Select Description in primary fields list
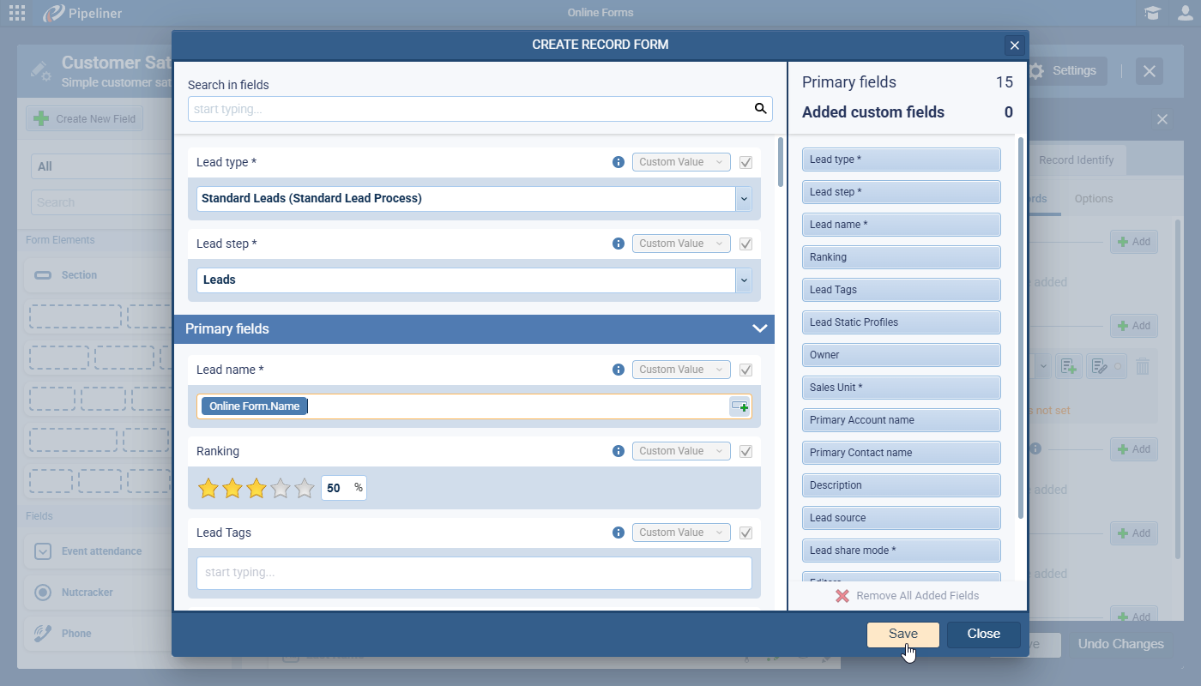The image size is (1201, 686). pos(901,485)
